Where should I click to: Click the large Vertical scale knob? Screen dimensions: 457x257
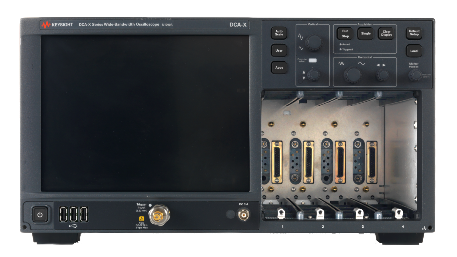click(314, 43)
